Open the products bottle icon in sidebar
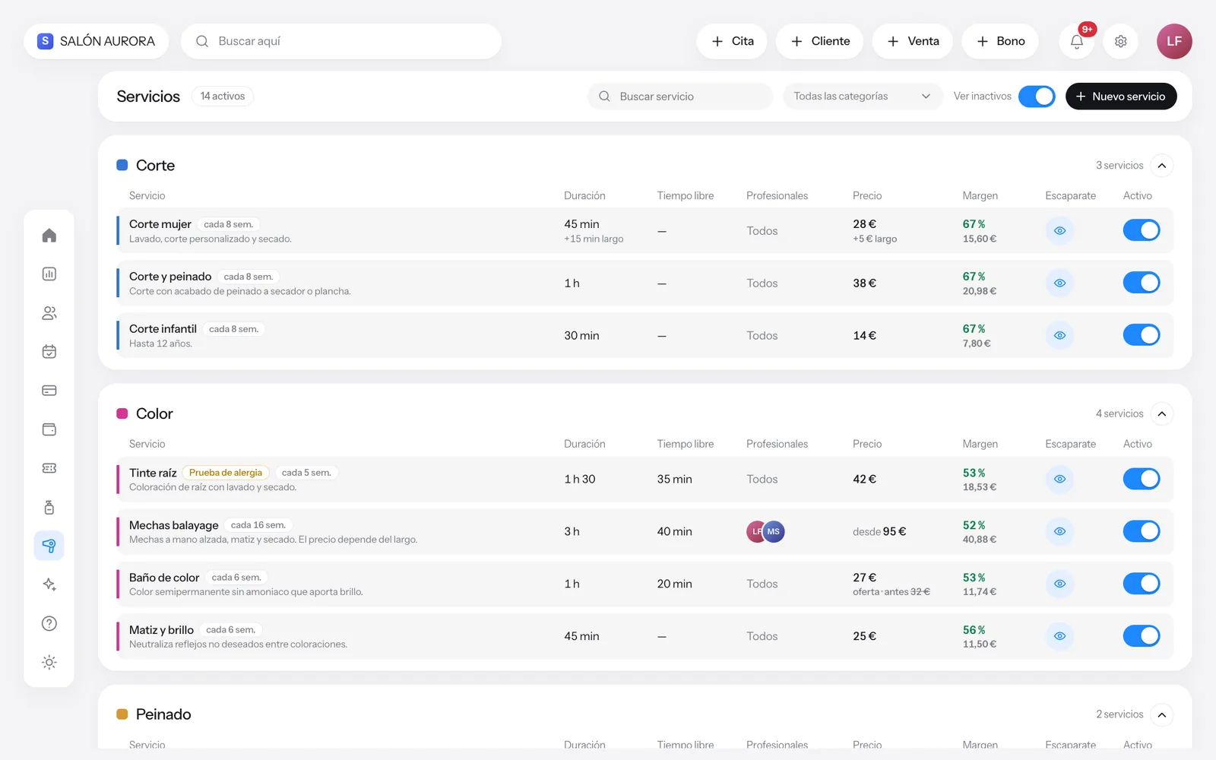 point(49,507)
